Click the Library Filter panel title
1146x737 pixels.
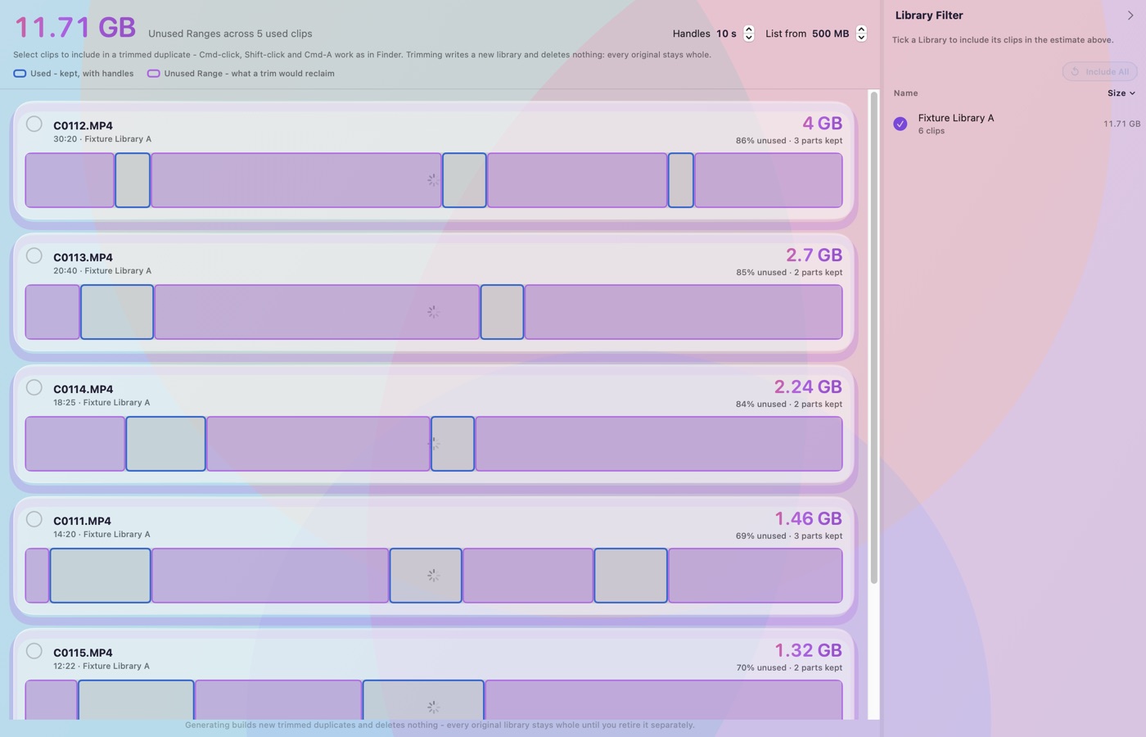coord(929,16)
